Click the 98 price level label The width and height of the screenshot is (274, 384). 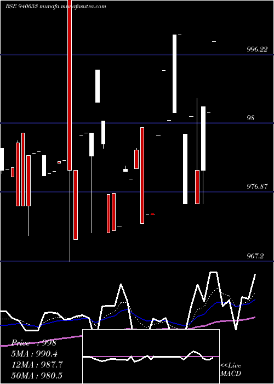click(250, 118)
